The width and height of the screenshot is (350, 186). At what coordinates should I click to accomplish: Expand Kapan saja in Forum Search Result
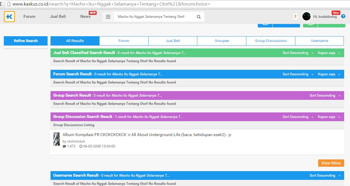pyautogui.click(x=329, y=74)
